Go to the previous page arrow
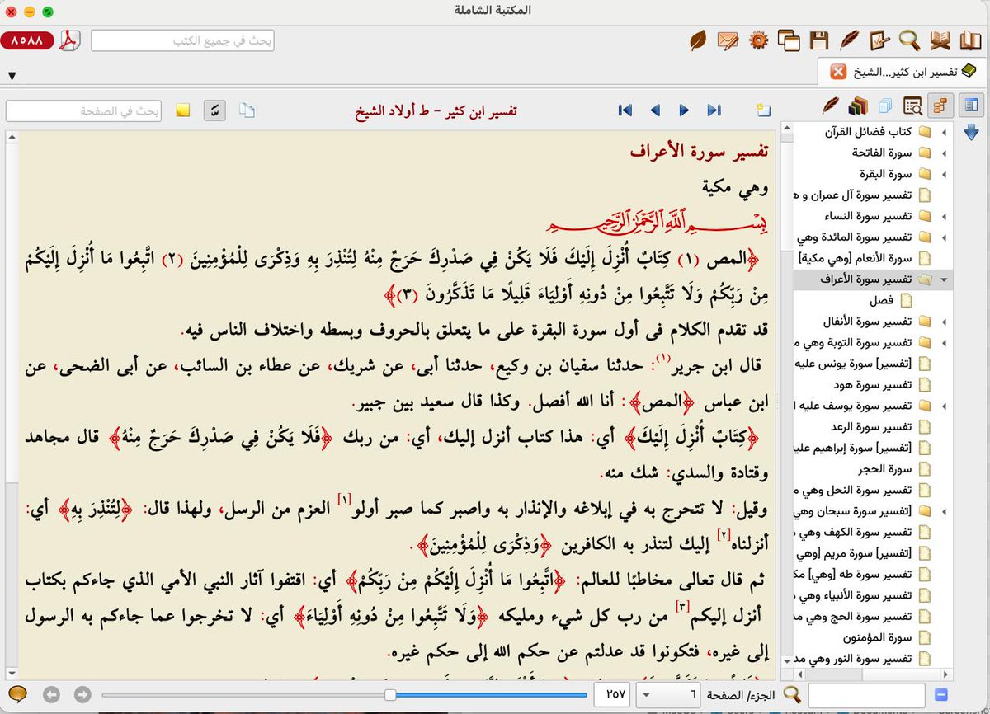990x714 pixels. pyautogui.click(x=655, y=110)
